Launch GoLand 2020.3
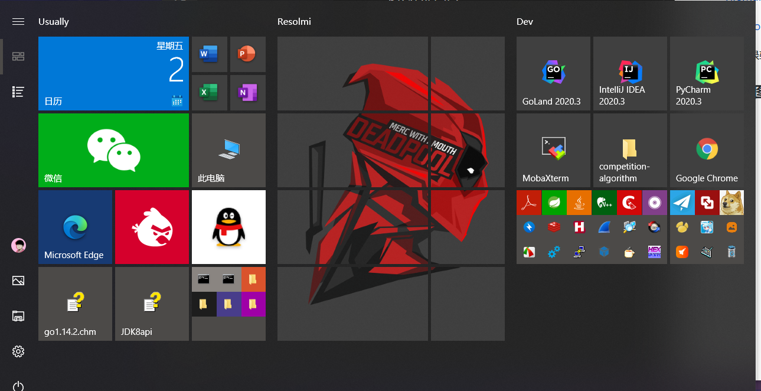 click(553, 73)
